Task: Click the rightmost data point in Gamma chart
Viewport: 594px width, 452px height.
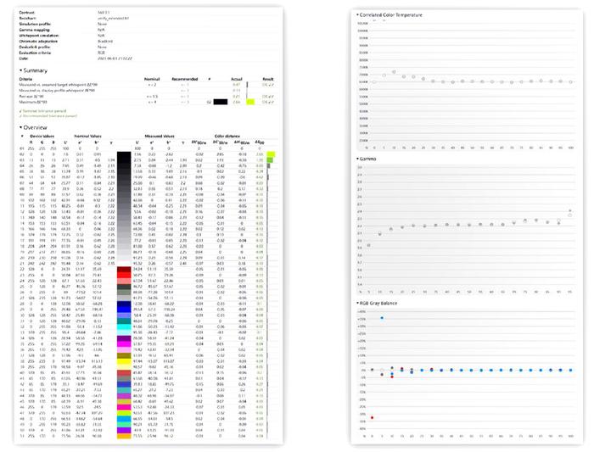Action: (x=570, y=212)
